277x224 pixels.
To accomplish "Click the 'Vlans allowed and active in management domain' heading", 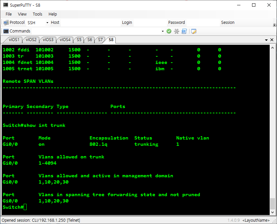I will tap(106, 176).
